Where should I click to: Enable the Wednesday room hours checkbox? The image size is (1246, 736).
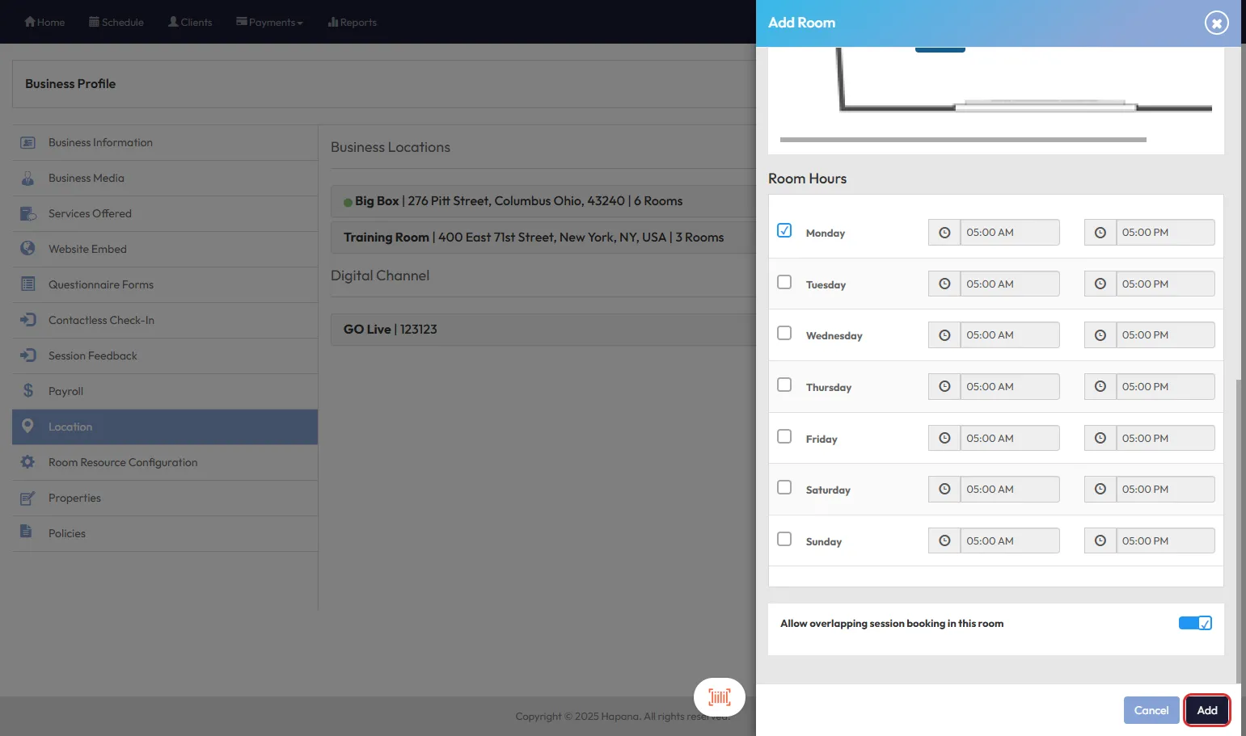(784, 334)
